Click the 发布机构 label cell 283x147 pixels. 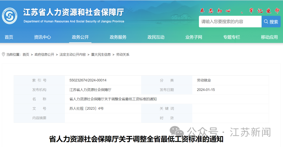coord(39,90)
